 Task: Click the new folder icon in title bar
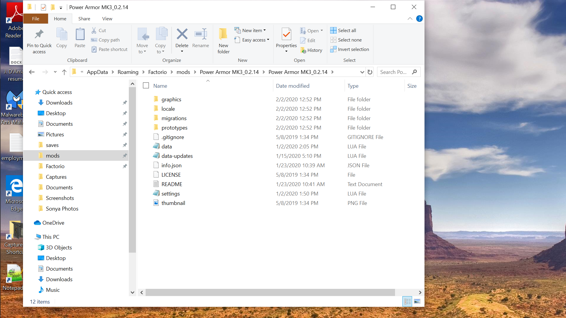click(x=53, y=7)
